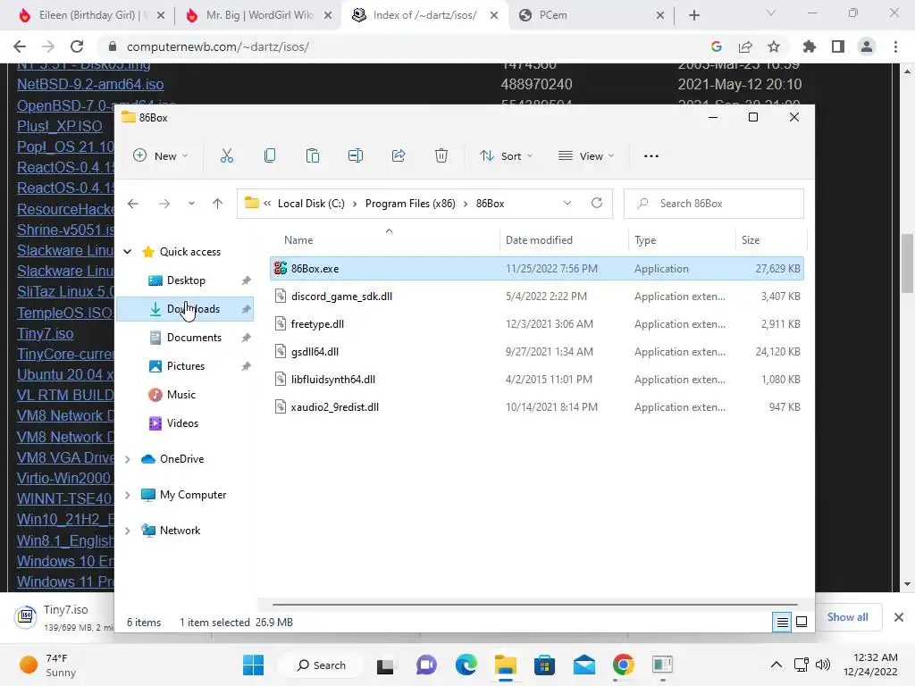Collapse the Quick access tree

tap(127, 252)
